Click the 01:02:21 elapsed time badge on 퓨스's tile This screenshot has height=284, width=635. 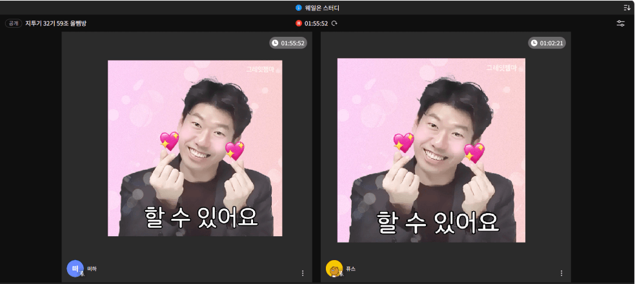[547, 43]
